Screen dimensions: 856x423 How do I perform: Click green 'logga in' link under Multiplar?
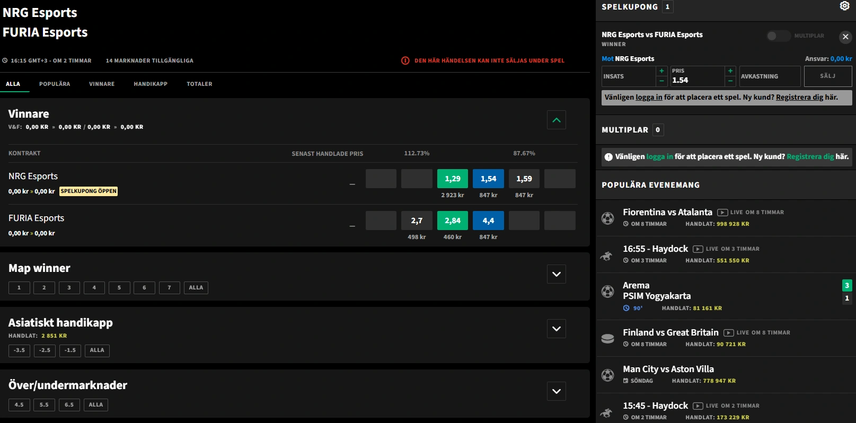[659, 156]
